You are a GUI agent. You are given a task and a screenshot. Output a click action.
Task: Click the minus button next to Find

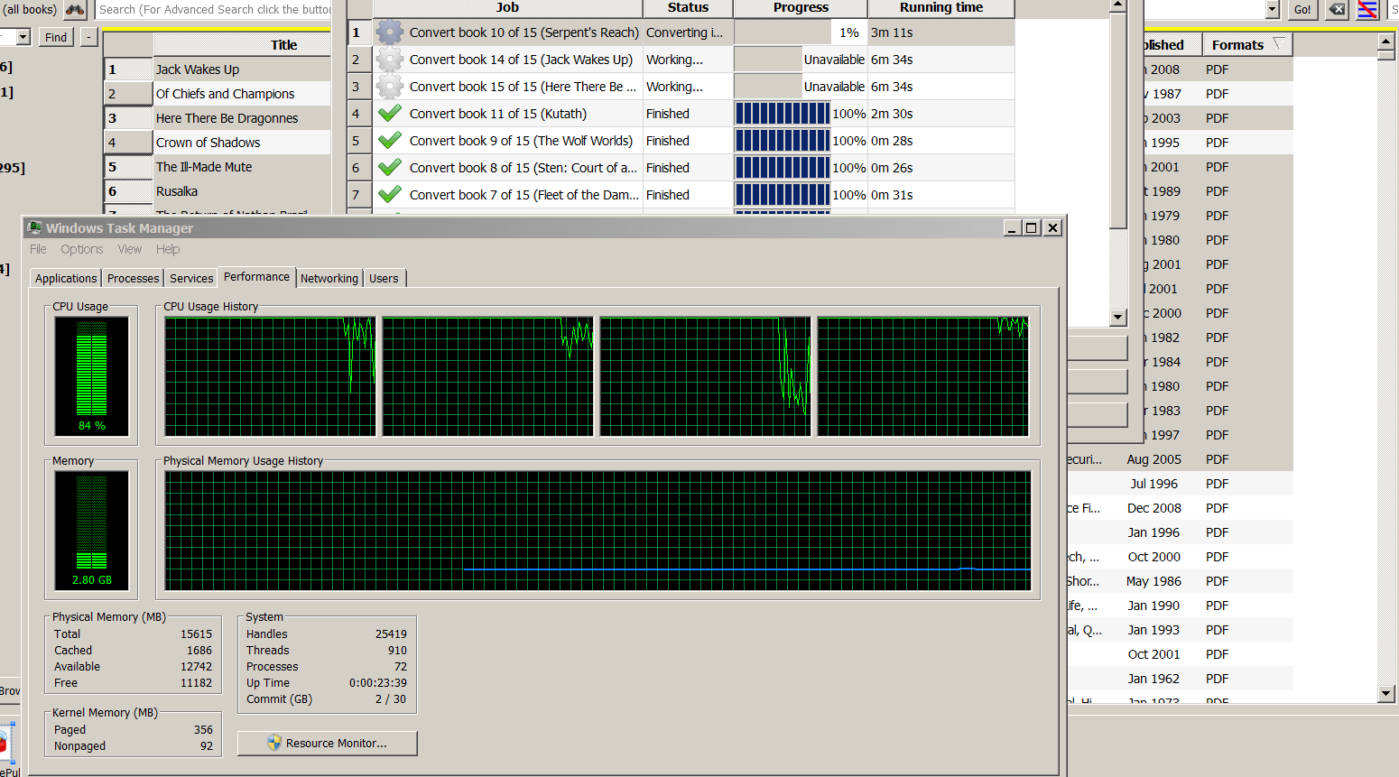coord(88,37)
